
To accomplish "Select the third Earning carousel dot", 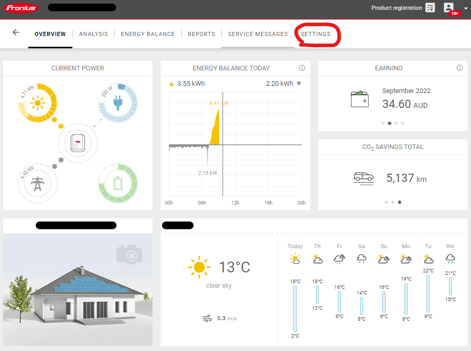I will pos(396,123).
